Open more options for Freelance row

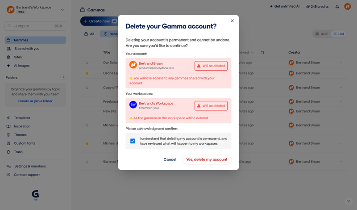pos(341,101)
